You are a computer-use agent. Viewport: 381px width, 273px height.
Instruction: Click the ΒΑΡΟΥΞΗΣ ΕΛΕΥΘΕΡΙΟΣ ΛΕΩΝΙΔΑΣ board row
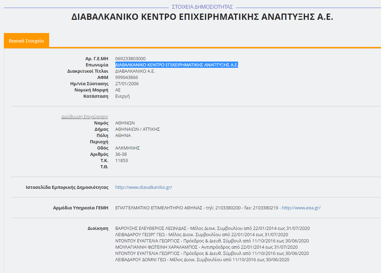[x=212, y=228]
